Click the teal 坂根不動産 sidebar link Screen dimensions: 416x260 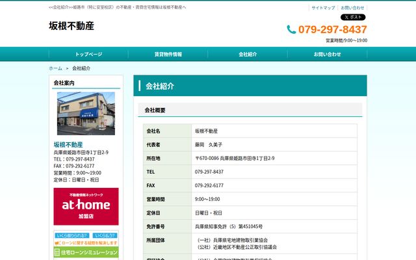point(68,144)
